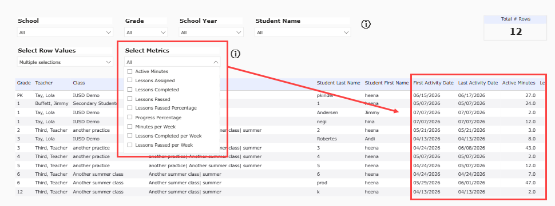Click last name cell 'Andersen'
The image size is (555, 206).
point(327,112)
